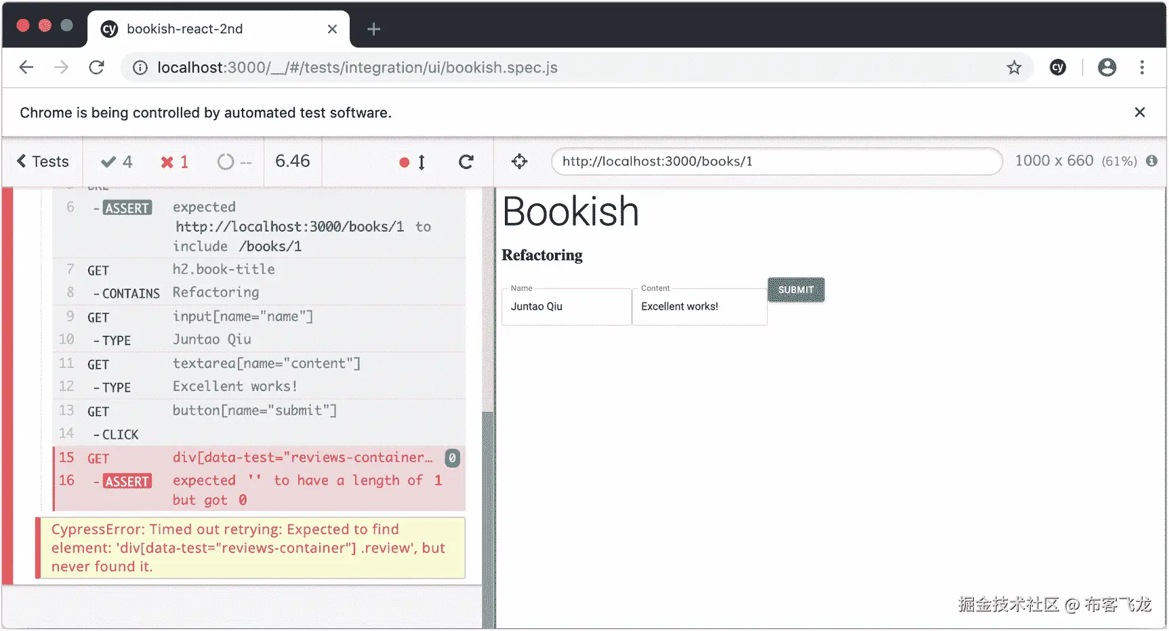
Task: Select the TYPE Excellent works! command
Action: click(259, 387)
